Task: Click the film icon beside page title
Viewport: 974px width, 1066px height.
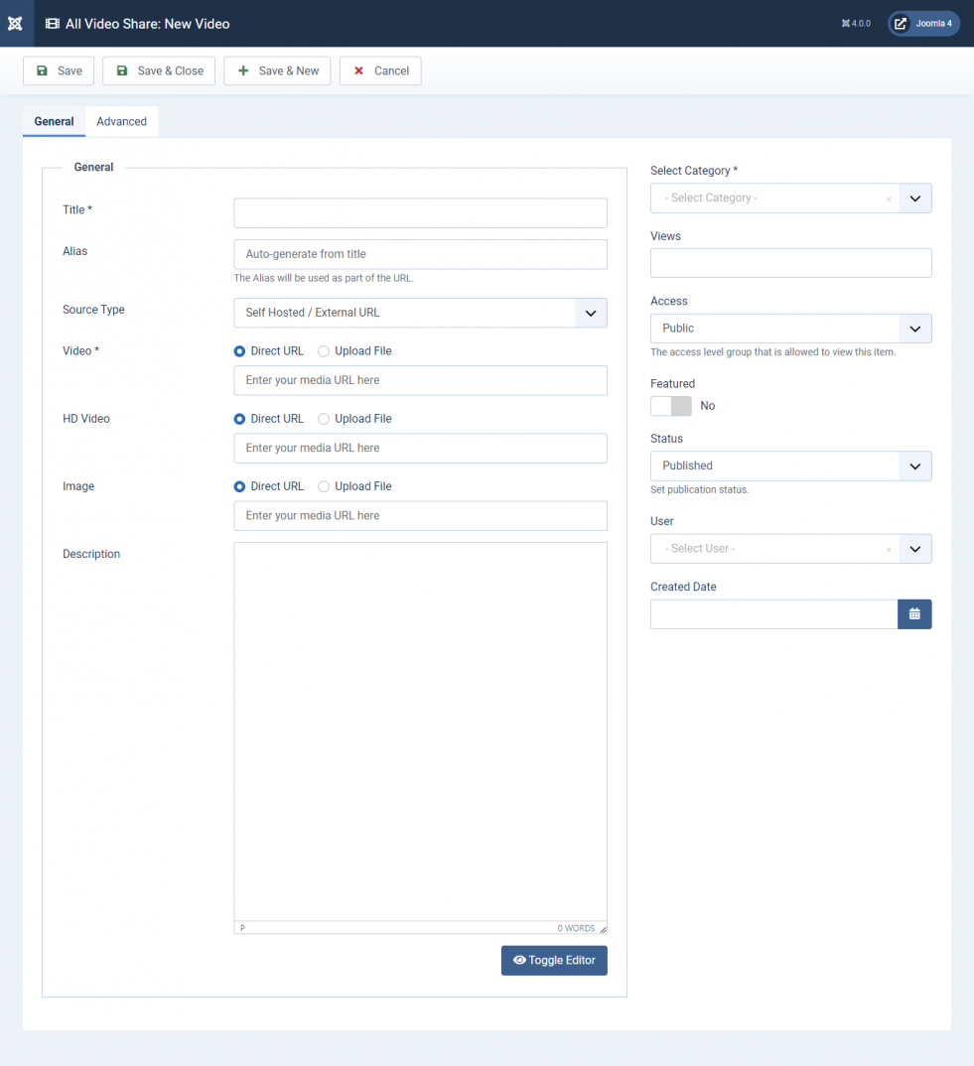Action: click(53, 24)
